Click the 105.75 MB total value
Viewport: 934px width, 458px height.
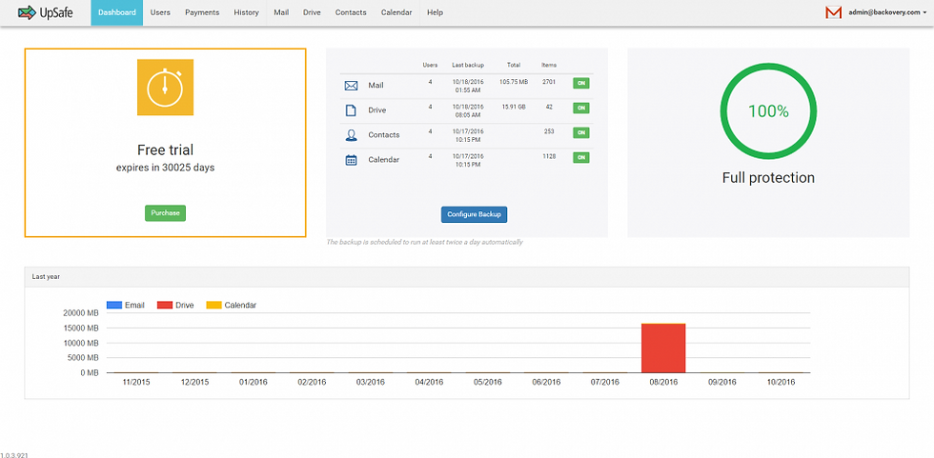coord(514,81)
